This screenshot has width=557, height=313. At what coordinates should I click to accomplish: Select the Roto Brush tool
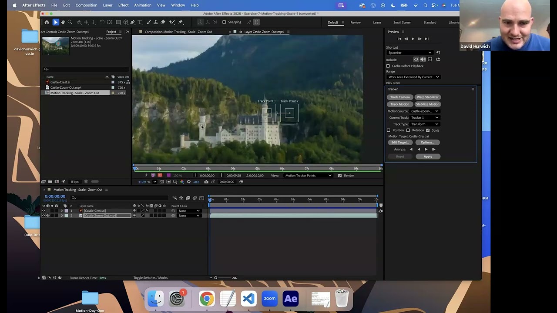[172, 22]
